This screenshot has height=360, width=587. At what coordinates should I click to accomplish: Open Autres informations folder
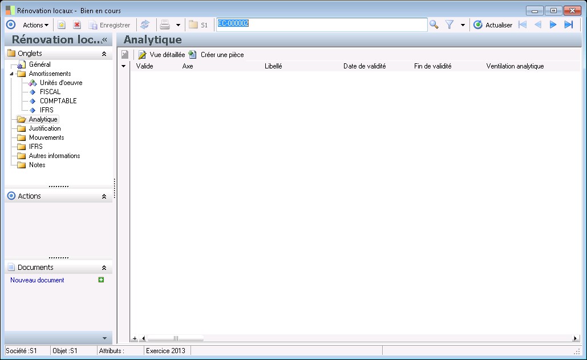[x=54, y=156]
